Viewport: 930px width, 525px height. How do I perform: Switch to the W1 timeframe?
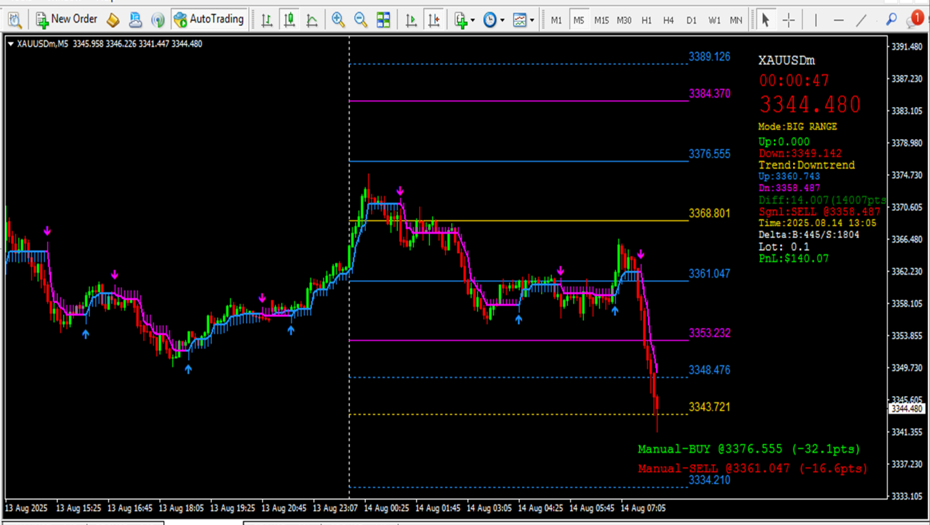pyautogui.click(x=714, y=20)
